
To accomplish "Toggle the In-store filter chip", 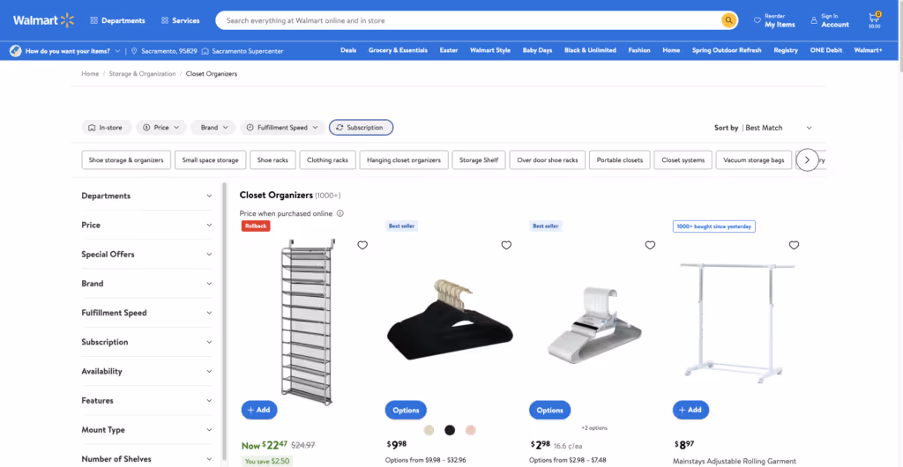I will point(106,128).
